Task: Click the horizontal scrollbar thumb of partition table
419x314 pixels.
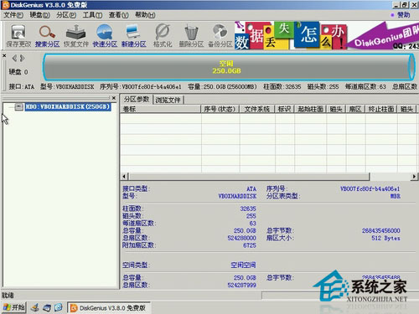Action: pos(249,177)
